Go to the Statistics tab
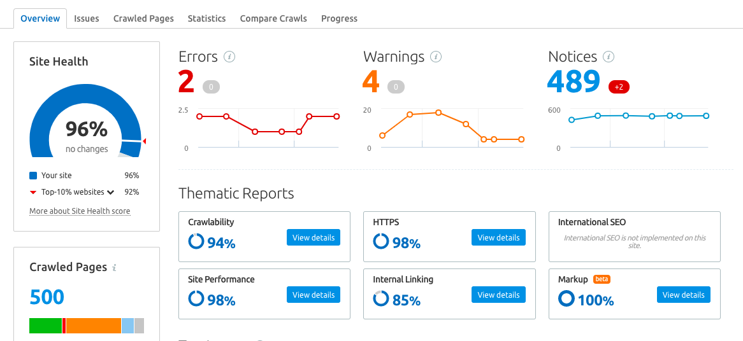743x341 pixels. click(x=206, y=18)
